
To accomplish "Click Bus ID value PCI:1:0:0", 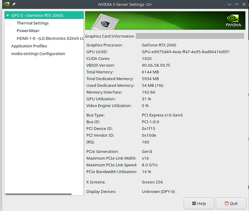I will coord(150,122).
